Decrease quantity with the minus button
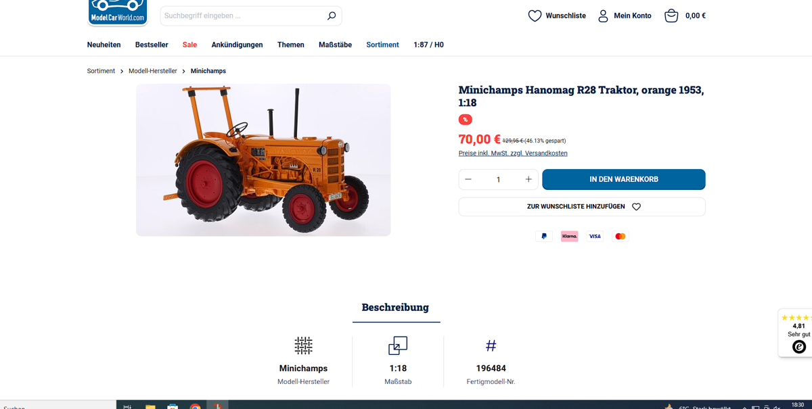The width and height of the screenshot is (812, 409). 468,179
